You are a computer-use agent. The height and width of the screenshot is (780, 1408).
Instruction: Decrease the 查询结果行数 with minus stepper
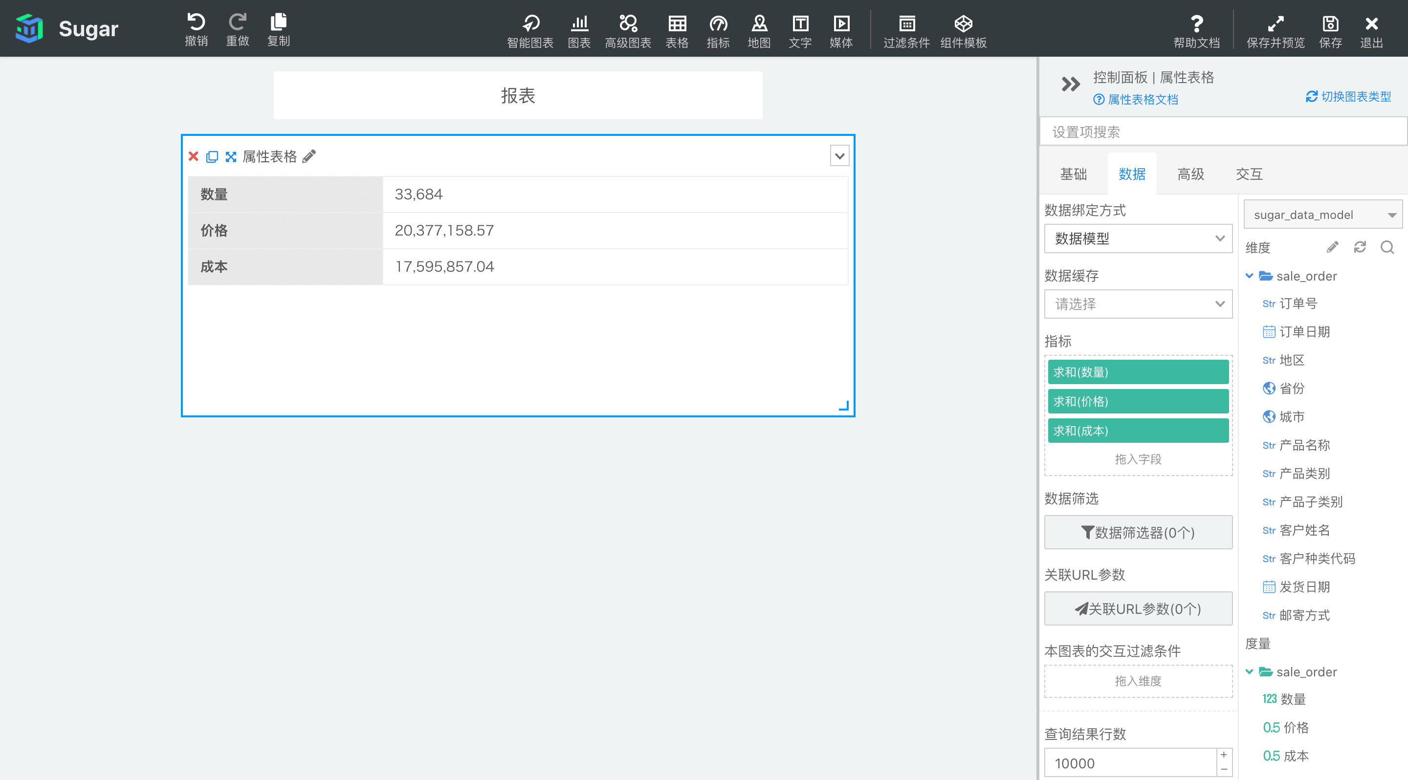click(1224, 769)
